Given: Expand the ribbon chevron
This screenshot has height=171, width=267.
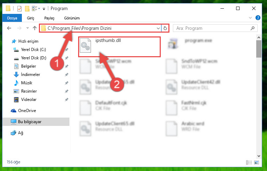Looking at the screenshot, I should (x=250, y=18).
